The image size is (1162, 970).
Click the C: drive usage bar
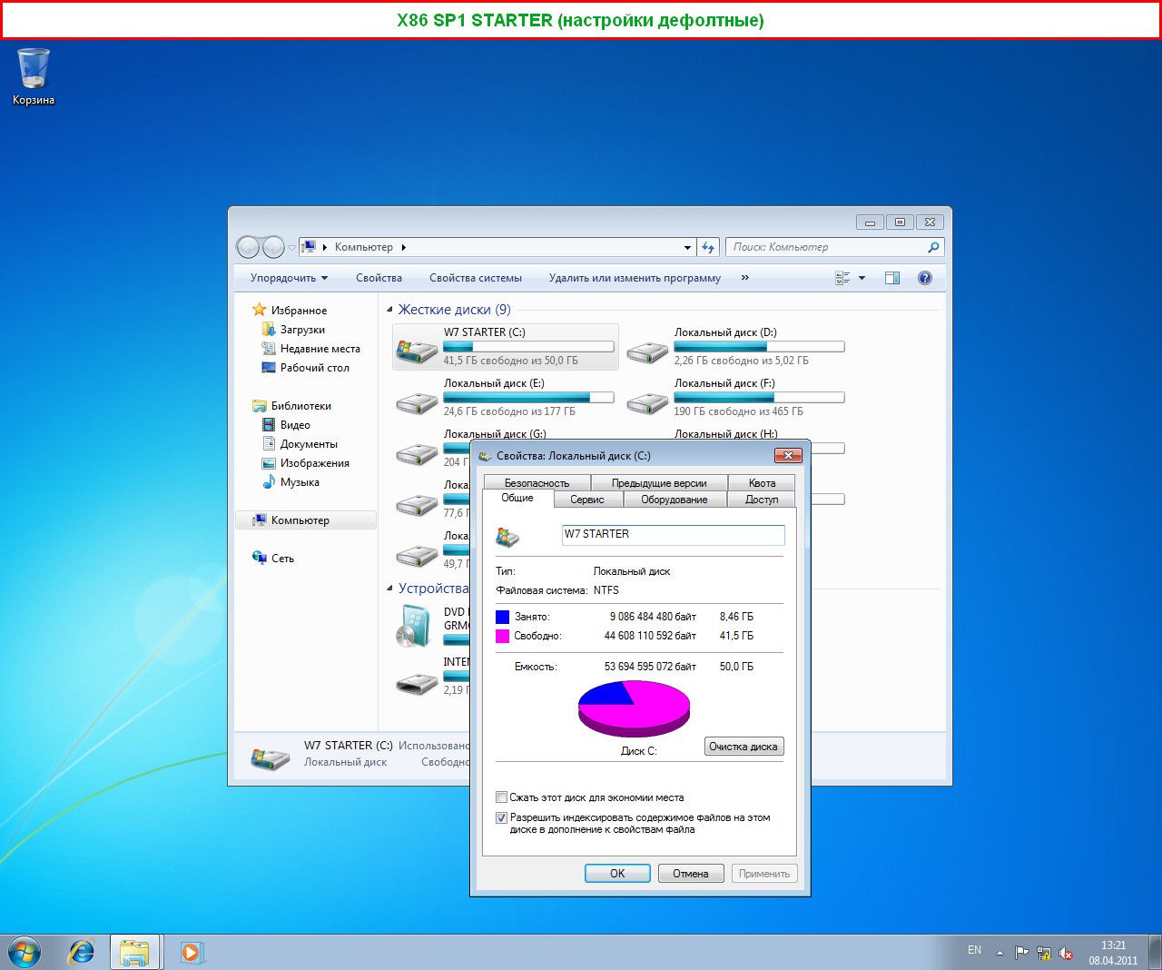pos(528,347)
